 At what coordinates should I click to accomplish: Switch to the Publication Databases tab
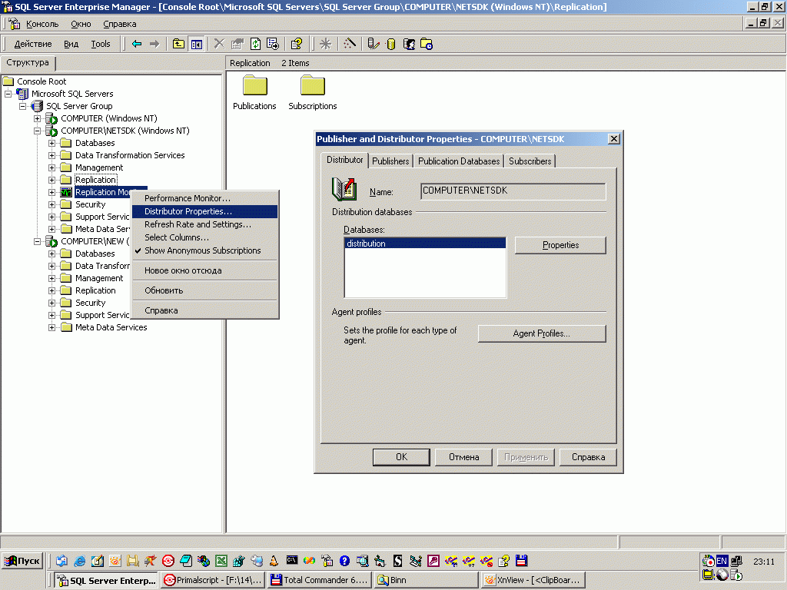459,161
